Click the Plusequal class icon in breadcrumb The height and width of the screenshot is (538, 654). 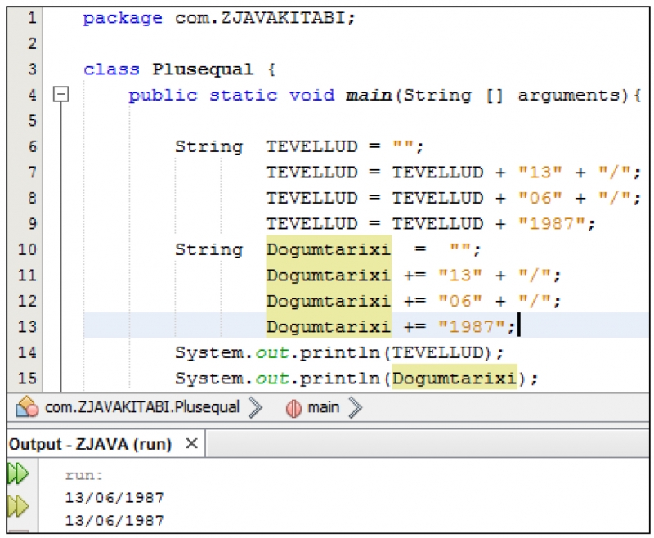pyautogui.click(x=28, y=407)
